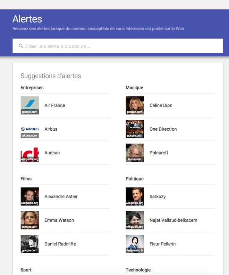Screen dimensions: 229x275
Task: Click the Politique category heading
Action: click(x=135, y=179)
